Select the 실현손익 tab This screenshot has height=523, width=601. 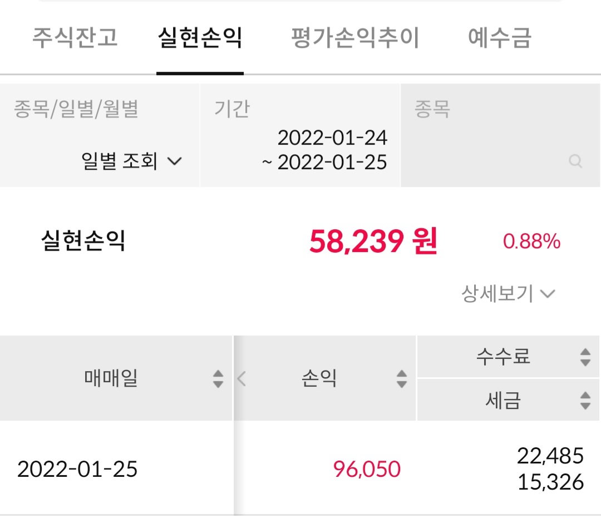click(200, 38)
